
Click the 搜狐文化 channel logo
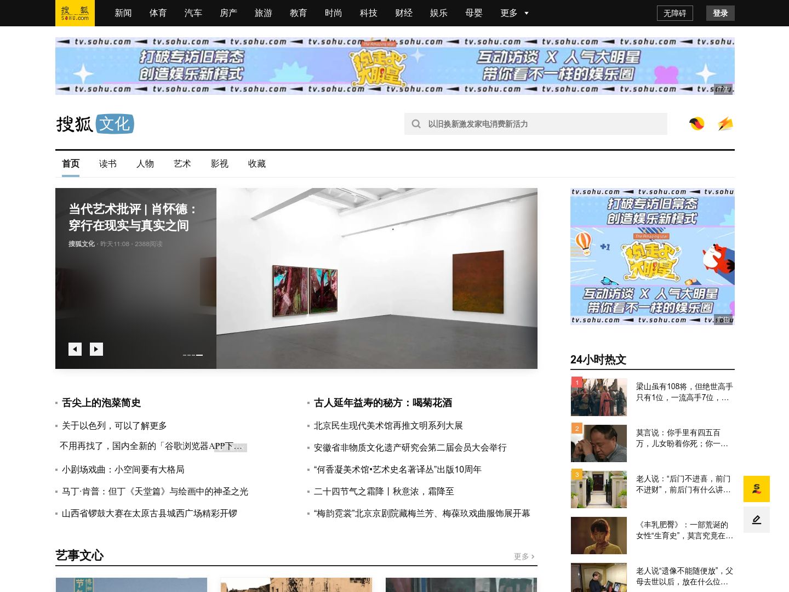(x=95, y=124)
